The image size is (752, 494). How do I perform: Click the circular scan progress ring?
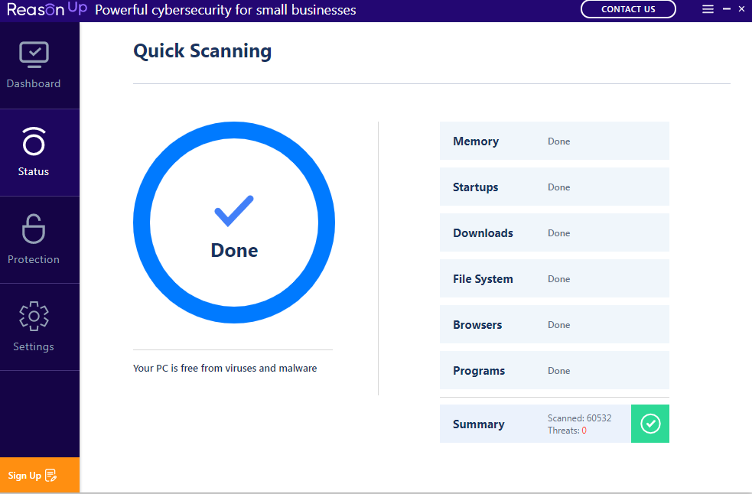tap(234, 223)
